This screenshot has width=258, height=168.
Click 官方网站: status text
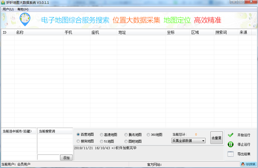(x=154, y=165)
